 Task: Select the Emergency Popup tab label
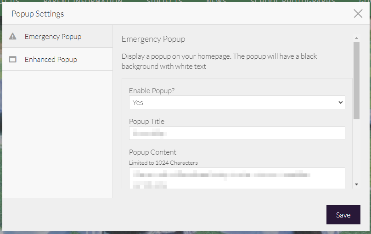(53, 36)
